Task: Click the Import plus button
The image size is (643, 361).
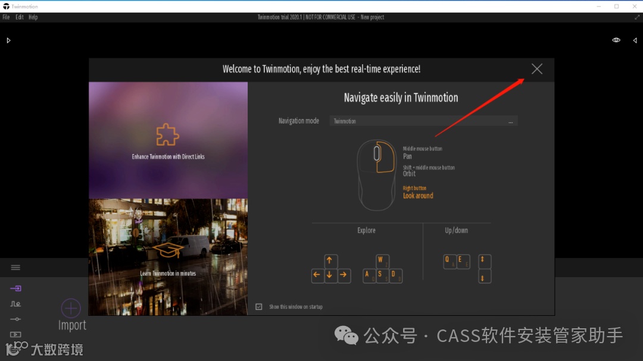Action: (71, 308)
